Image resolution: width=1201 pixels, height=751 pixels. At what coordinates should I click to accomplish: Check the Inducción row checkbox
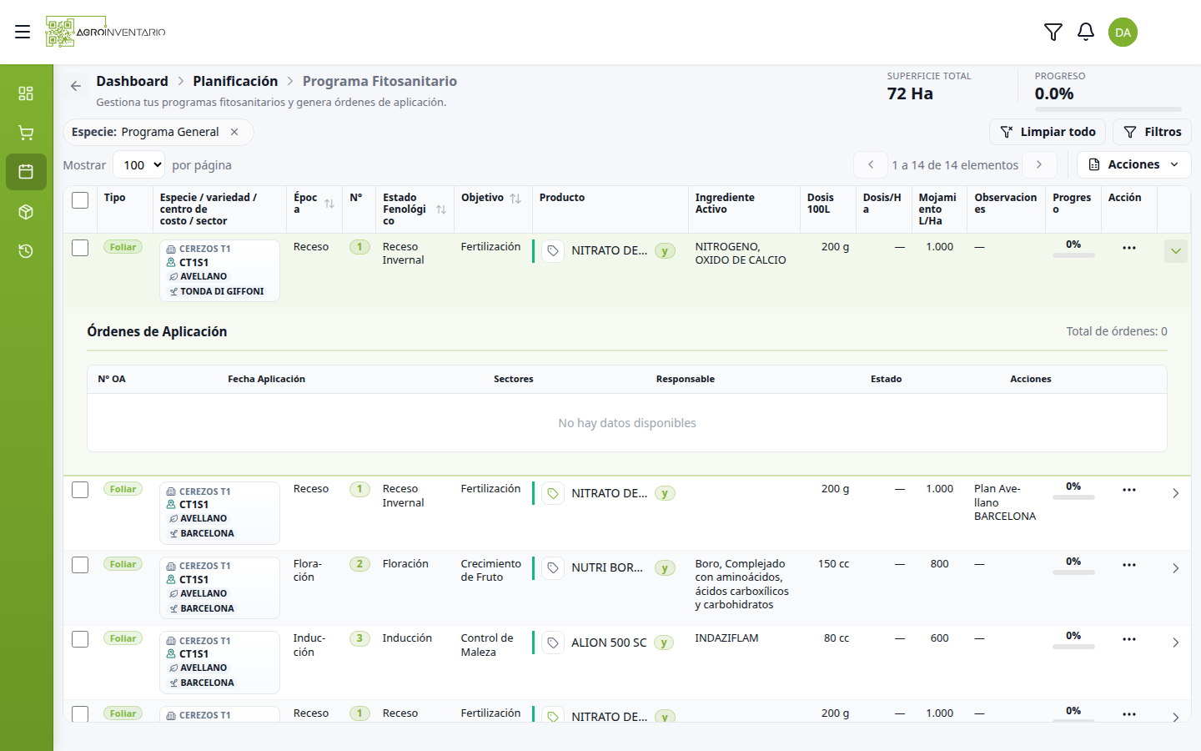point(80,639)
